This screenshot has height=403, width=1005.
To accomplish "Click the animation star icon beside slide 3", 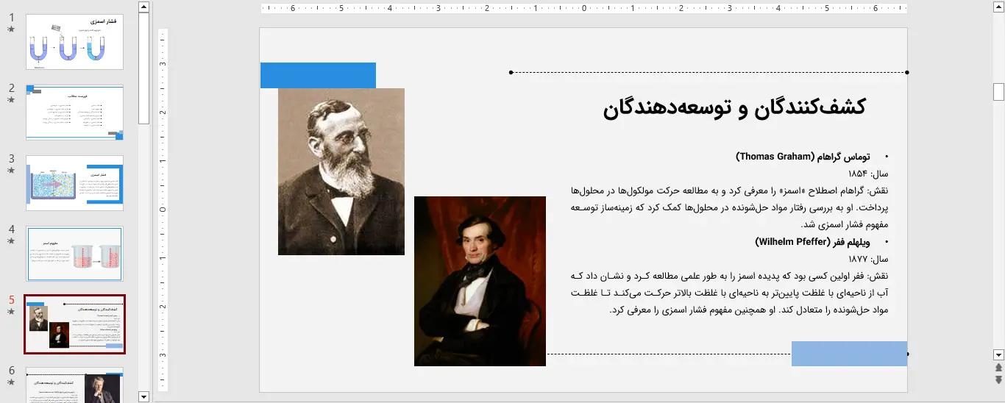I will [x=11, y=171].
